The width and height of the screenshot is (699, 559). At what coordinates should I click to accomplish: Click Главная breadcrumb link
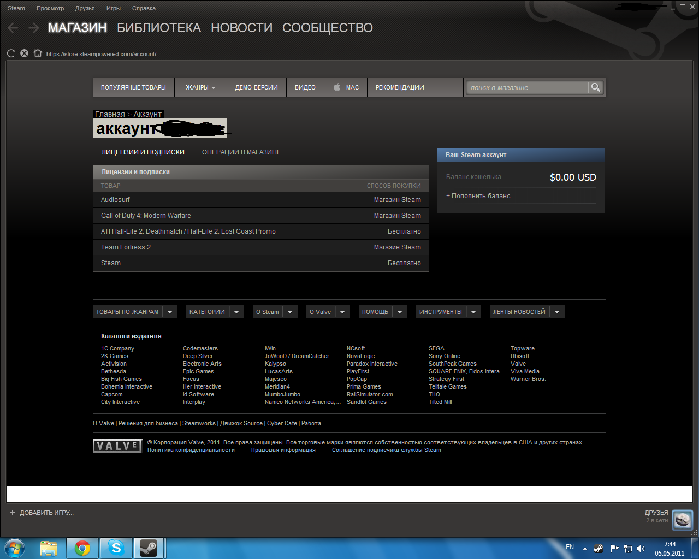(x=110, y=114)
